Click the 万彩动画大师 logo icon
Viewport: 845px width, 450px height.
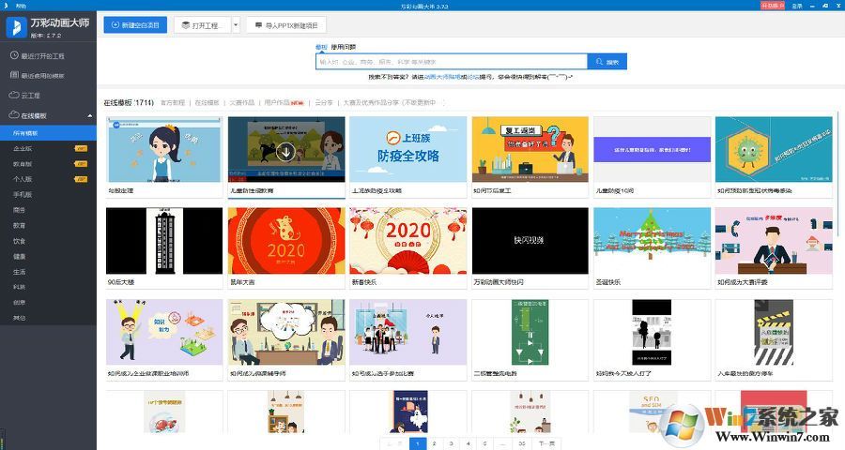[x=18, y=27]
